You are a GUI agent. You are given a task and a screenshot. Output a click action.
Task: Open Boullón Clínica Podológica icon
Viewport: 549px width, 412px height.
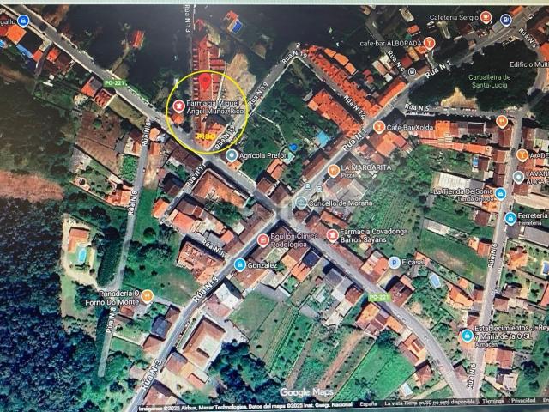pyautogui.click(x=263, y=240)
